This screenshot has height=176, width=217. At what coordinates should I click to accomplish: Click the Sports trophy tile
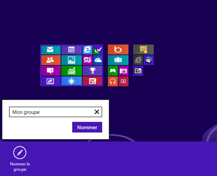pos(92,71)
